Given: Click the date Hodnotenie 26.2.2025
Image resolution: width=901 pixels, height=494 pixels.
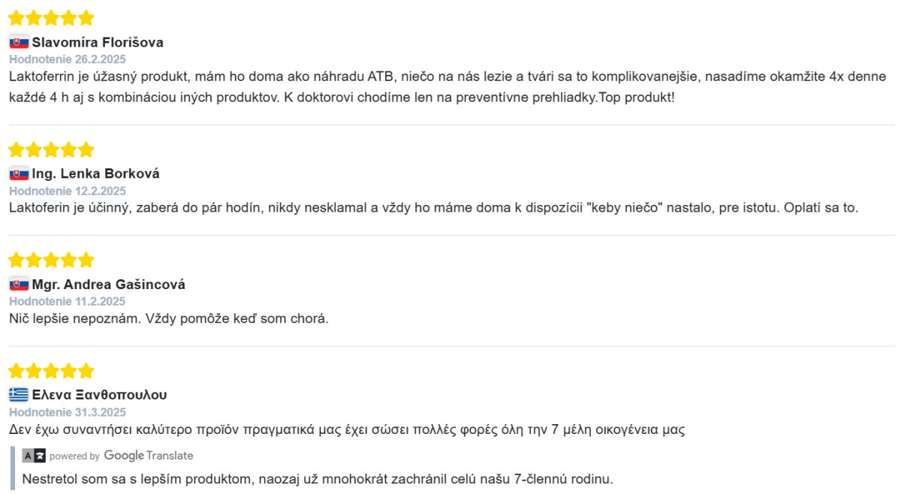Looking at the screenshot, I should point(68,59).
